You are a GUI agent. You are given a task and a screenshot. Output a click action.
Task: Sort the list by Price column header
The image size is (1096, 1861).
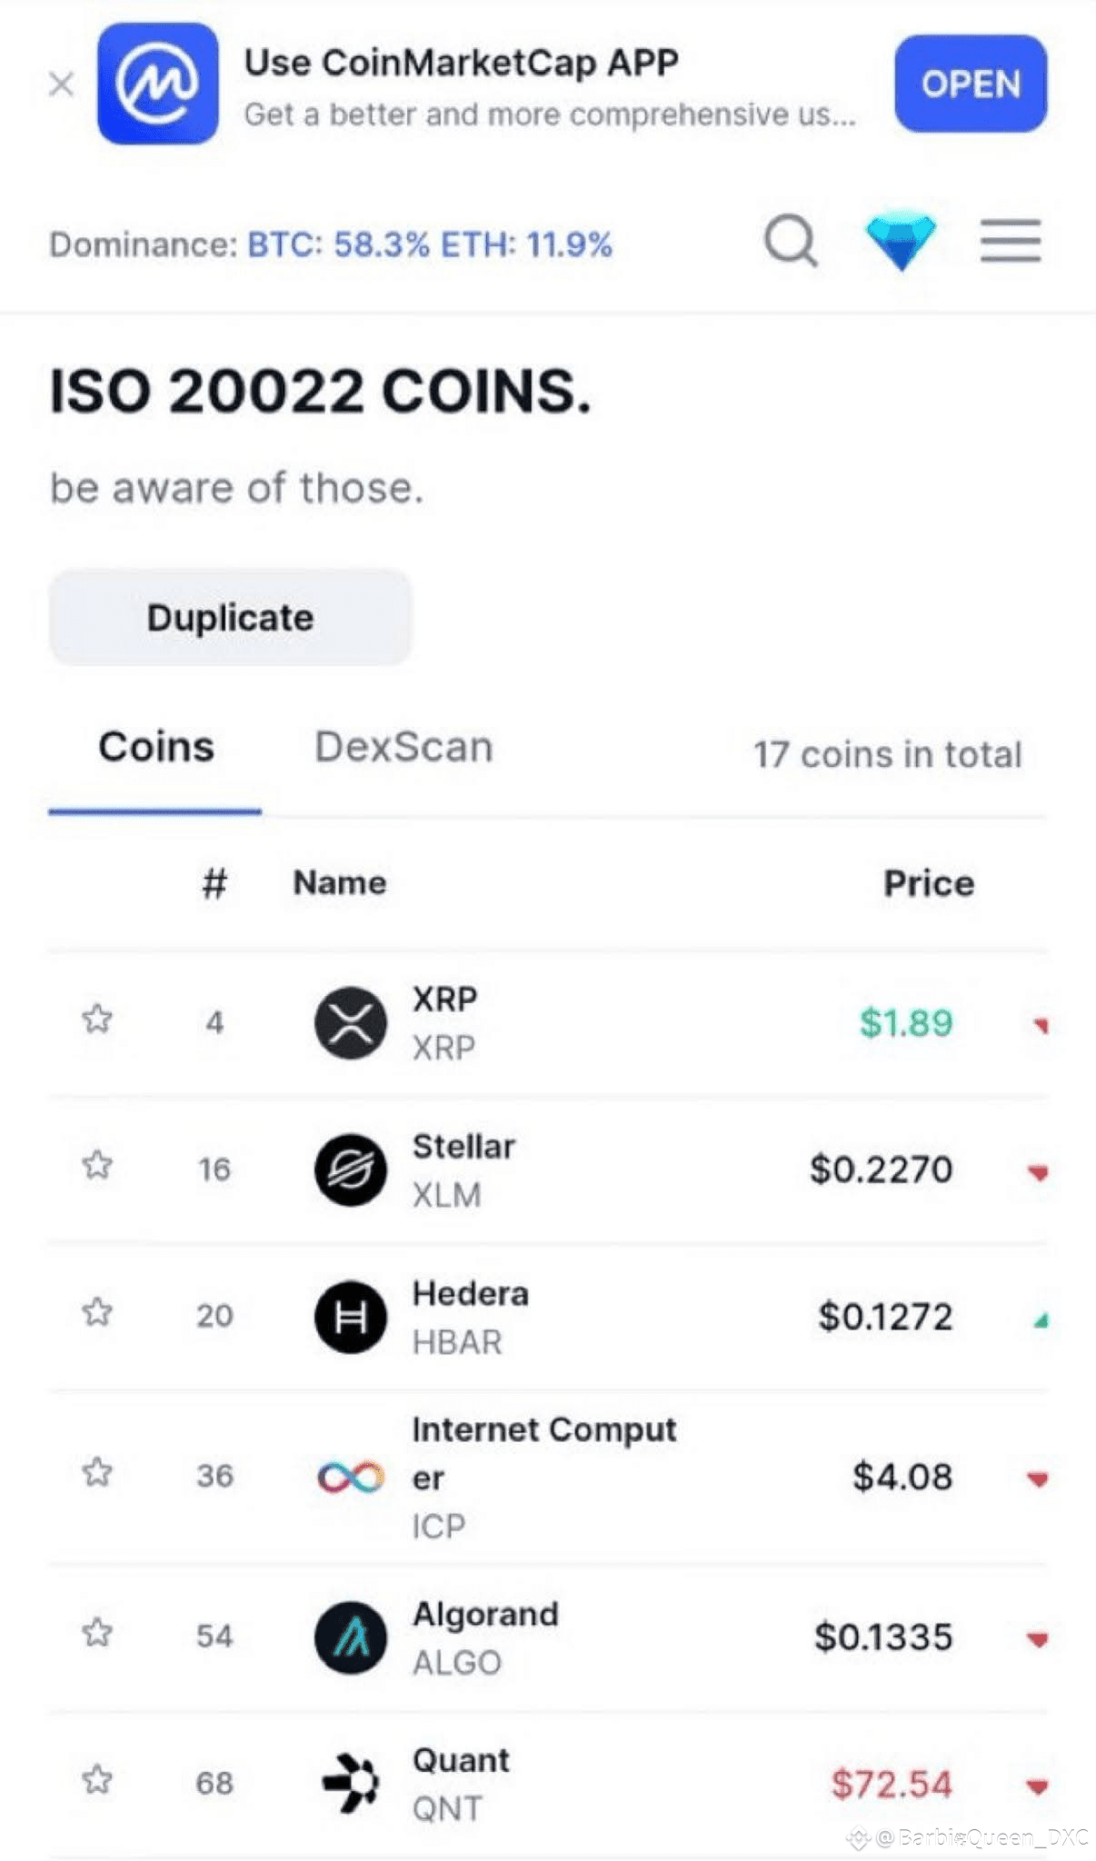[928, 883]
